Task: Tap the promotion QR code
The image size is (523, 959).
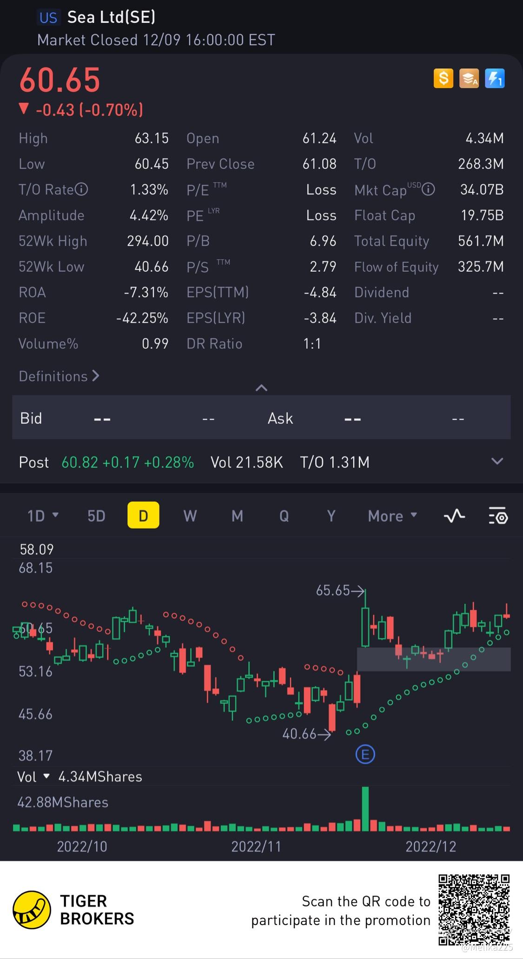Action: tap(474, 909)
